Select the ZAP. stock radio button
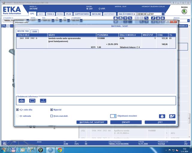The width and height of the screenshot is (192, 153). 87,9
